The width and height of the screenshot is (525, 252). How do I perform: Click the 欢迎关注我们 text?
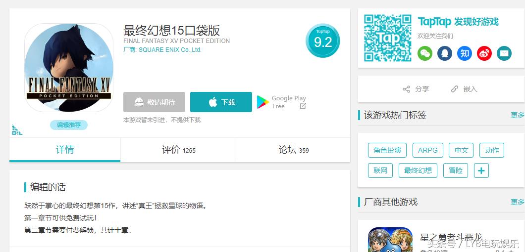435,36
